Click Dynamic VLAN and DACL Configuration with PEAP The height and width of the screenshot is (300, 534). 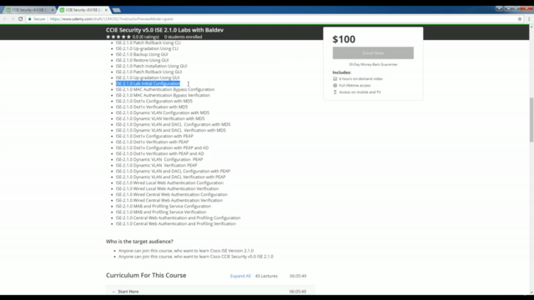173,171
